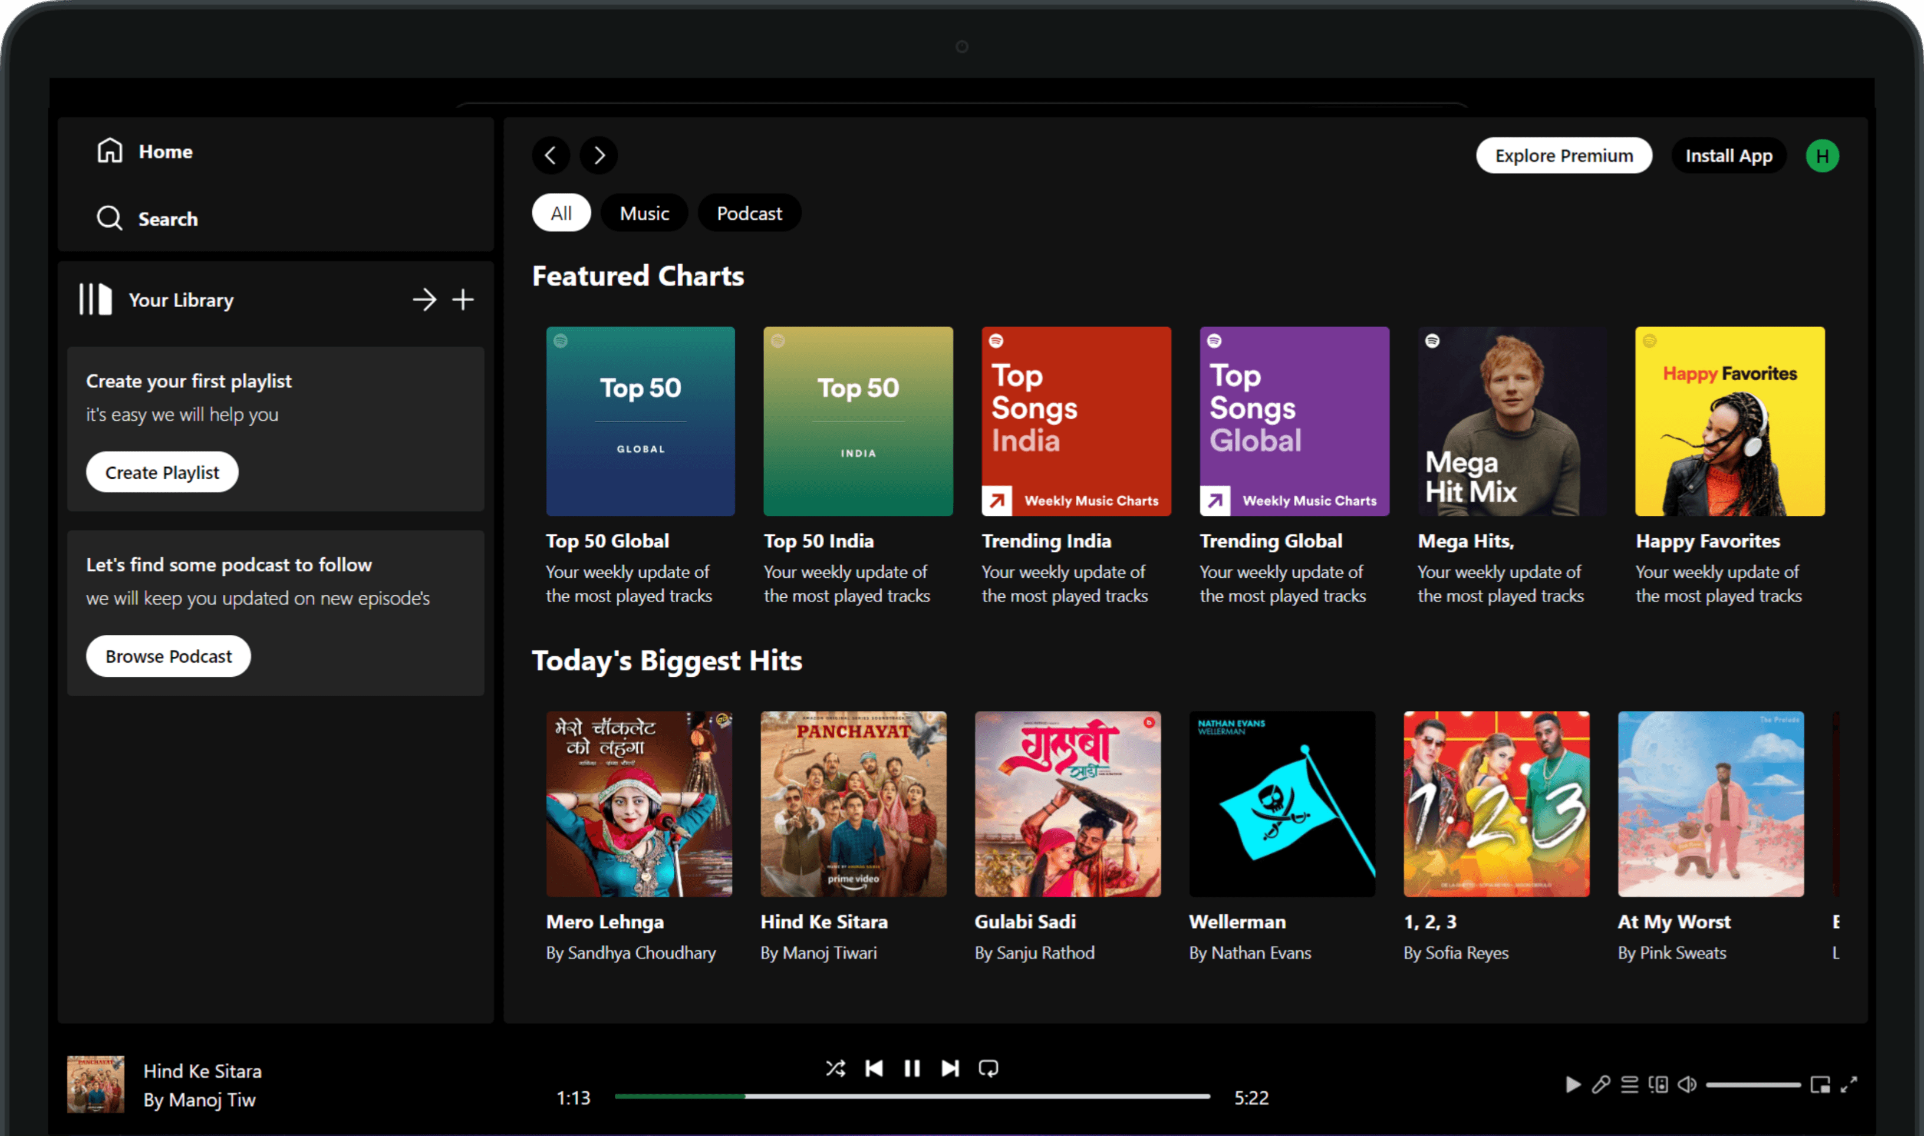Viewport: 1924px width, 1136px height.
Task: Open the profile menu avatar H
Action: tap(1822, 156)
